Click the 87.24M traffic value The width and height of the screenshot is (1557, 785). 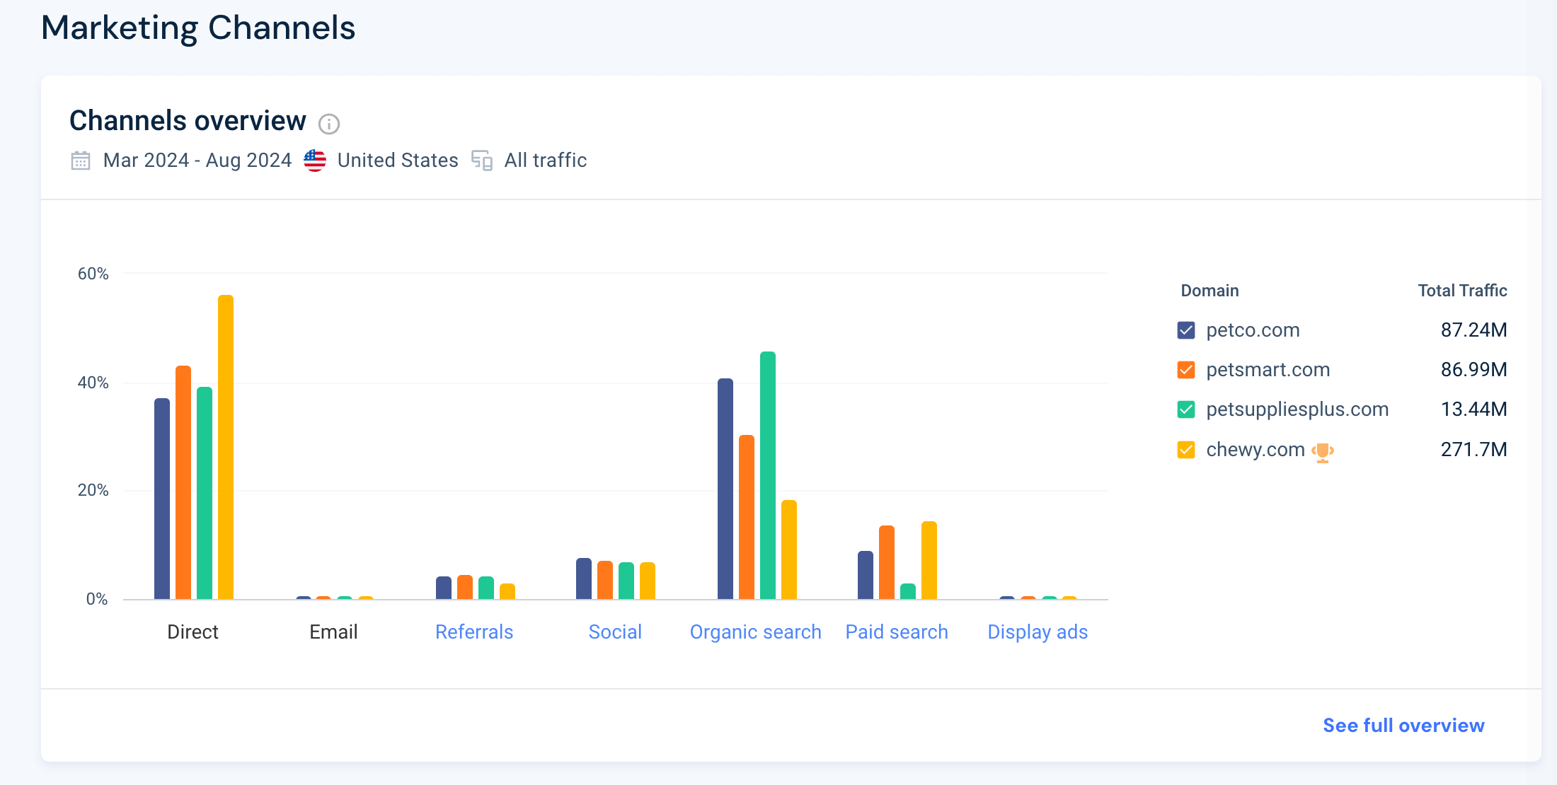(x=1474, y=330)
